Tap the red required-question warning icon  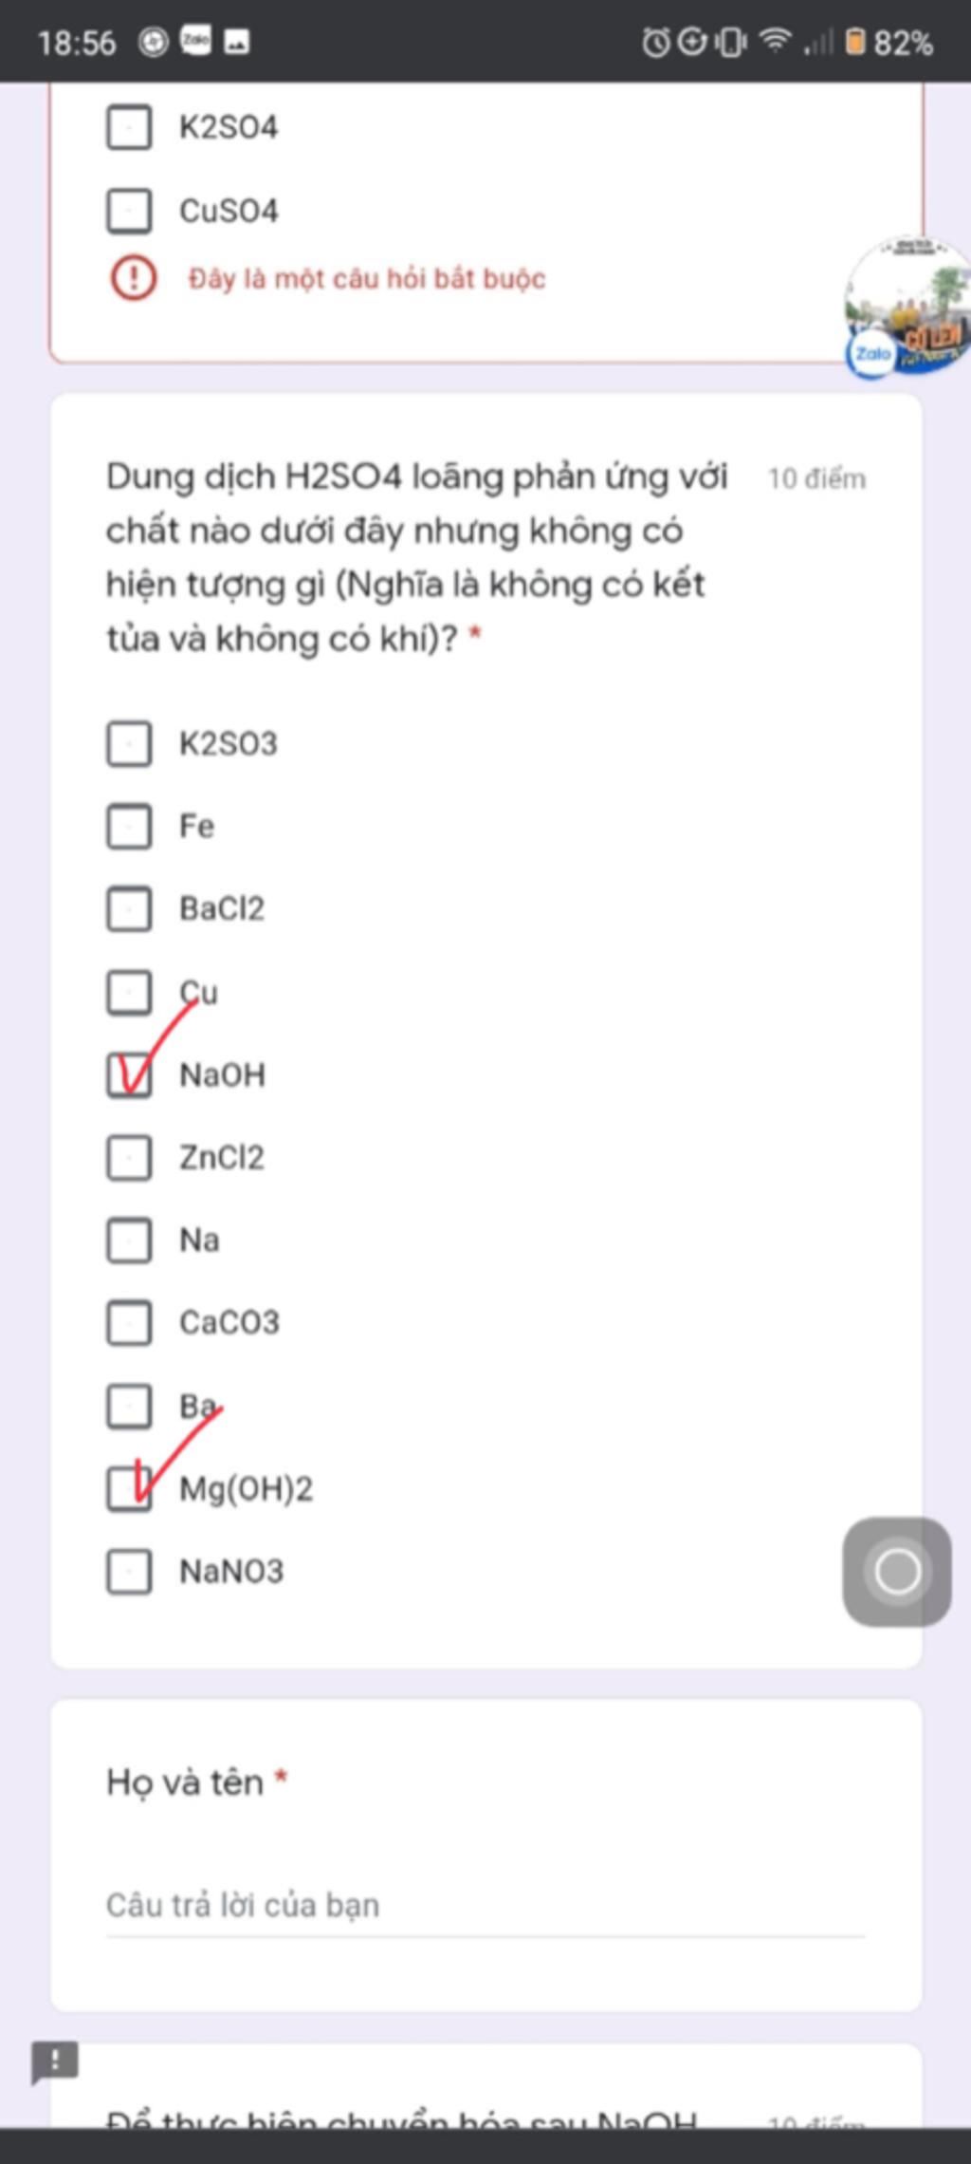click(x=134, y=278)
